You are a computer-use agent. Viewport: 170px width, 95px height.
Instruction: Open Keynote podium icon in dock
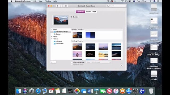(96, 91)
